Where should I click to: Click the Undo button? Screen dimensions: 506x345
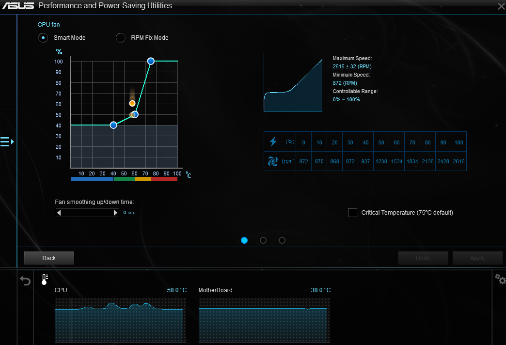pos(423,258)
